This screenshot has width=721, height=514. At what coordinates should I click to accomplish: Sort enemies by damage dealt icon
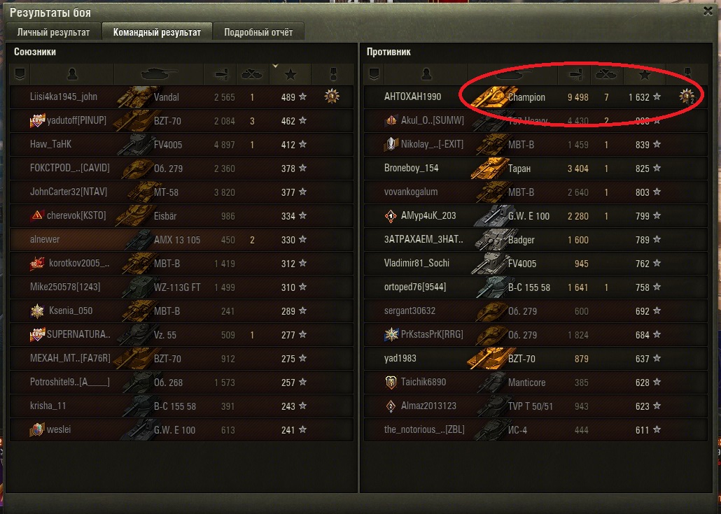pyautogui.click(x=575, y=74)
